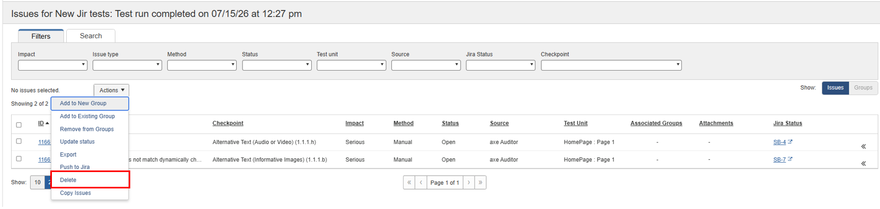Choose Copy Issues action

90,193
